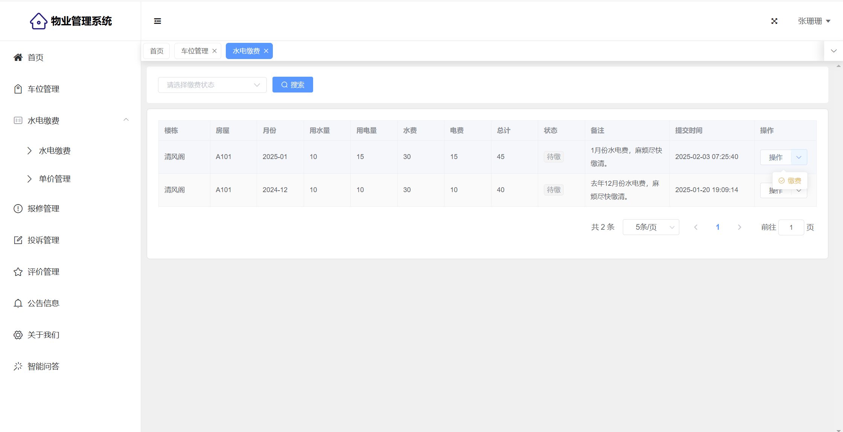Image resolution: width=843 pixels, height=432 pixels.
Task: Open 报修管理 in sidebar
Action: 43,209
